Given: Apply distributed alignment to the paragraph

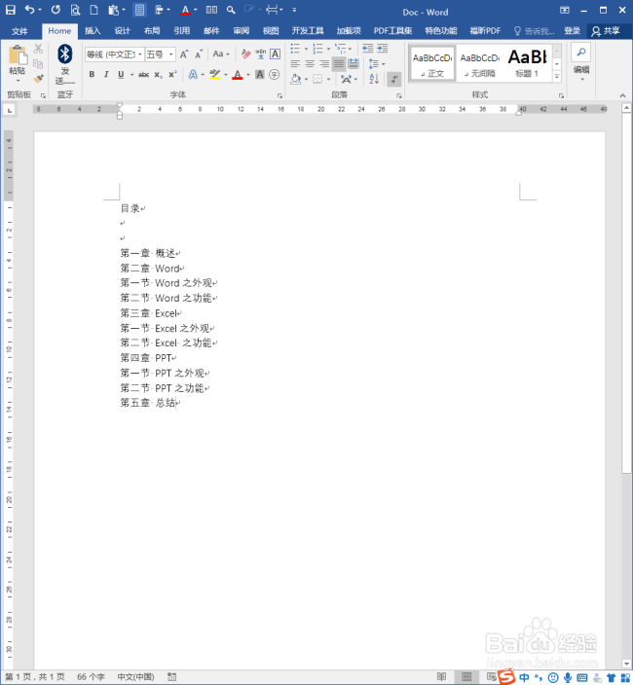Looking at the screenshot, I should pyautogui.click(x=354, y=64).
